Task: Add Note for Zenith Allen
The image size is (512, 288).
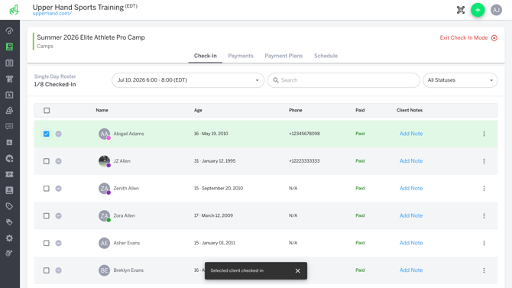Action: (x=411, y=189)
